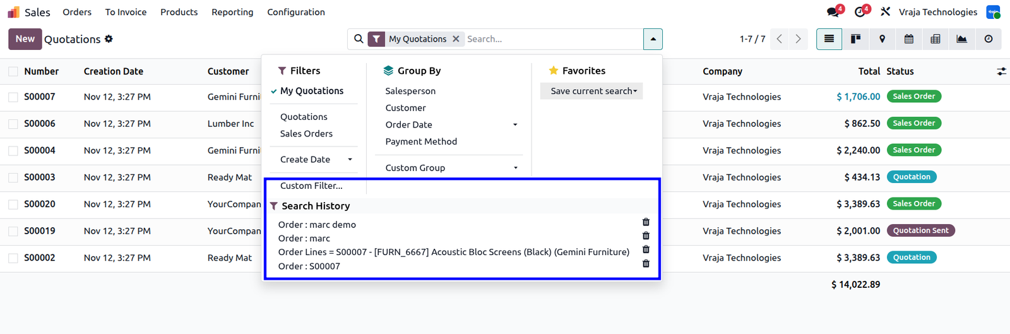Check the S00007 row checkbox
The height and width of the screenshot is (334, 1010).
click(13, 97)
